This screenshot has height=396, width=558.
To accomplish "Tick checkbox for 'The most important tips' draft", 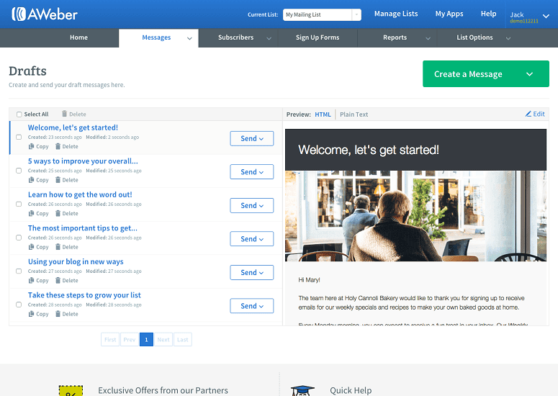I will pos(19,238).
